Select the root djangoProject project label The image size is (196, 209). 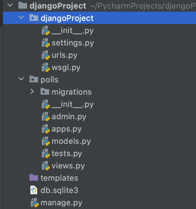coord(58,6)
